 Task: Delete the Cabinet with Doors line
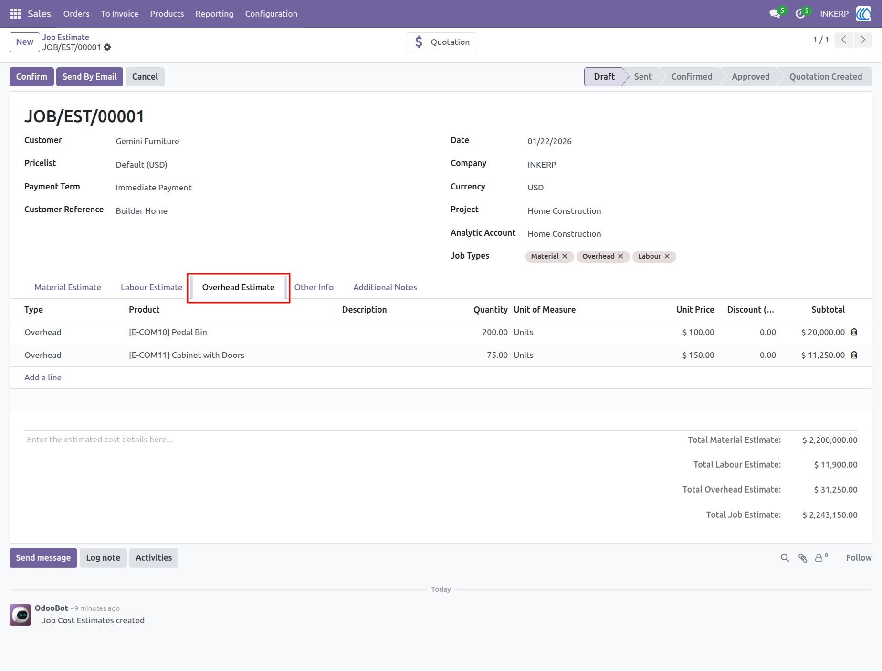(x=854, y=355)
